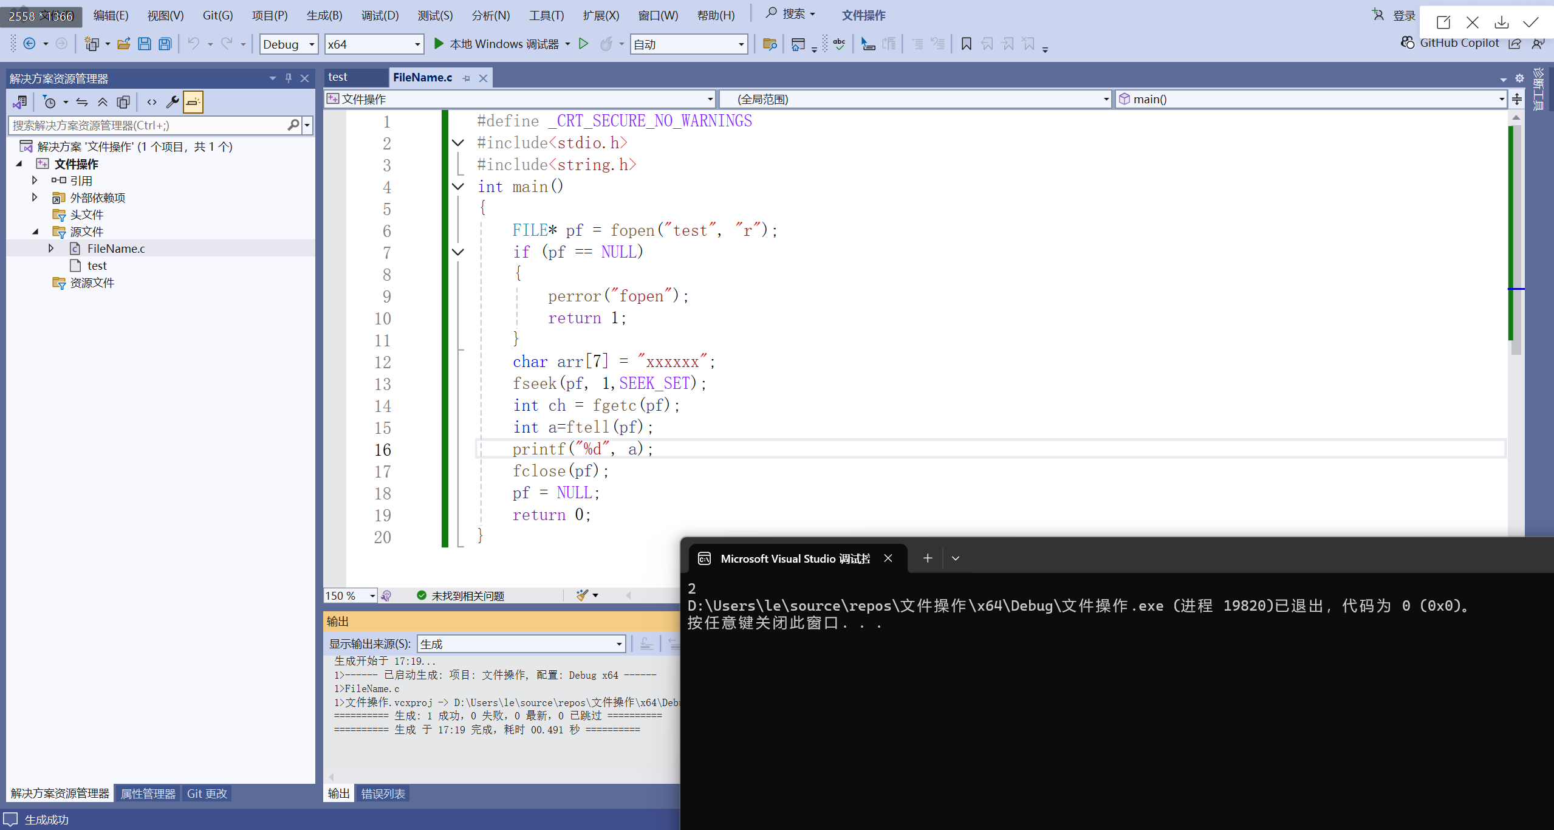
Task: Click the pending changes filter clock icon
Action: click(50, 102)
